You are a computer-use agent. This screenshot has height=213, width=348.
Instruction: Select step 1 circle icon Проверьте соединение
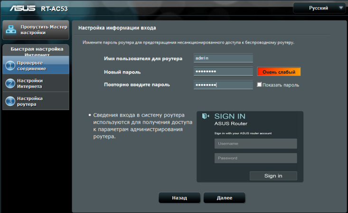[x=10, y=65]
